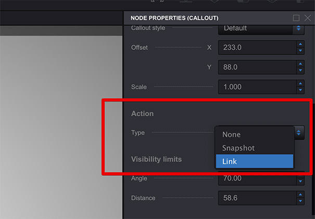
Task: Open the Callout style dropdown
Action: pos(261,29)
